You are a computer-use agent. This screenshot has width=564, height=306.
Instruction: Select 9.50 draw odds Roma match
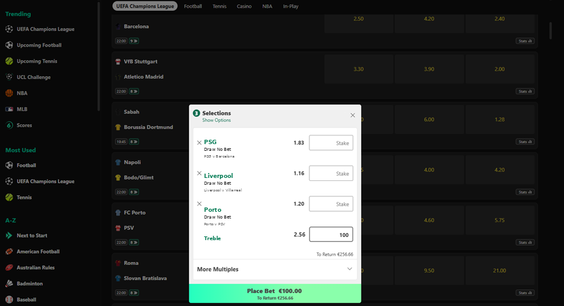(x=429, y=270)
